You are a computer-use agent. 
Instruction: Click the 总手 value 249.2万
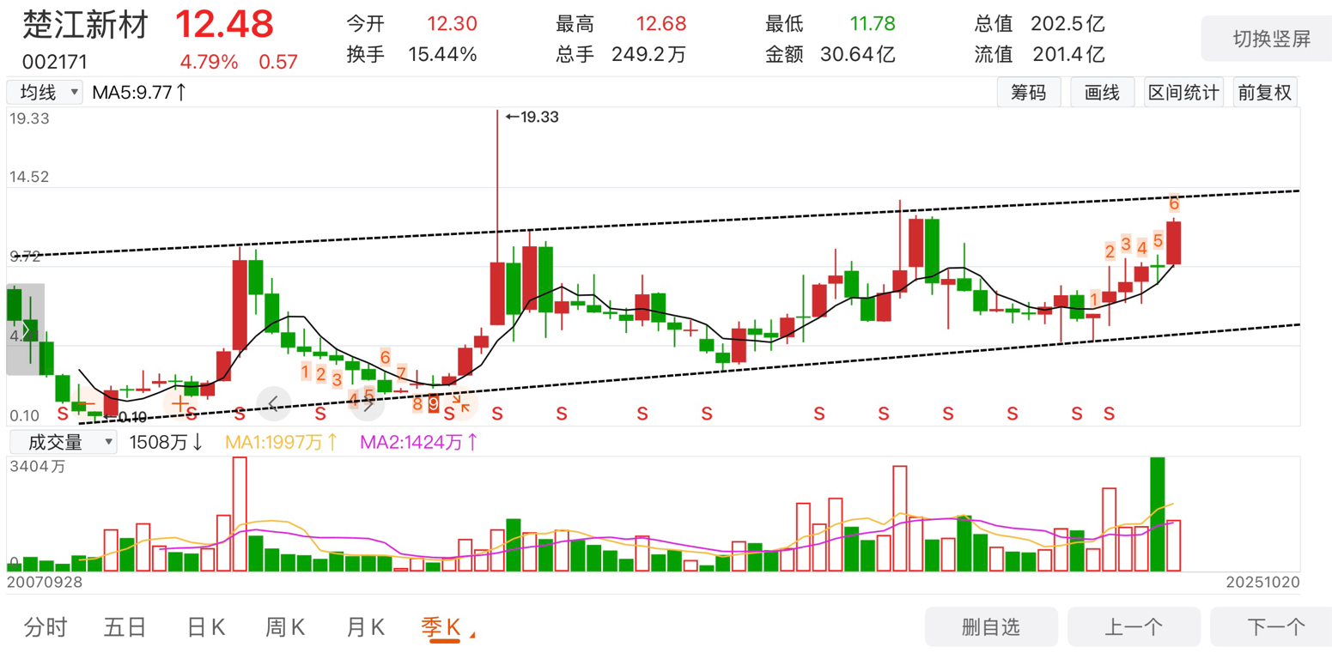tap(648, 55)
